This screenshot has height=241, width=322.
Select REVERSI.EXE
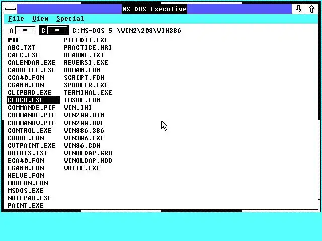click(x=86, y=62)
